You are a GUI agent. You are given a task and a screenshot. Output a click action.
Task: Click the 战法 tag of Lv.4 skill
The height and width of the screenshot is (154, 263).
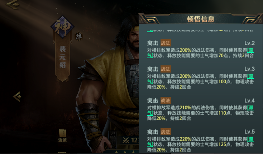(166, 100)
